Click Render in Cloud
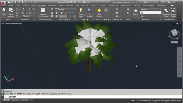This screenshot has width=183, height=103. [166, 13]
